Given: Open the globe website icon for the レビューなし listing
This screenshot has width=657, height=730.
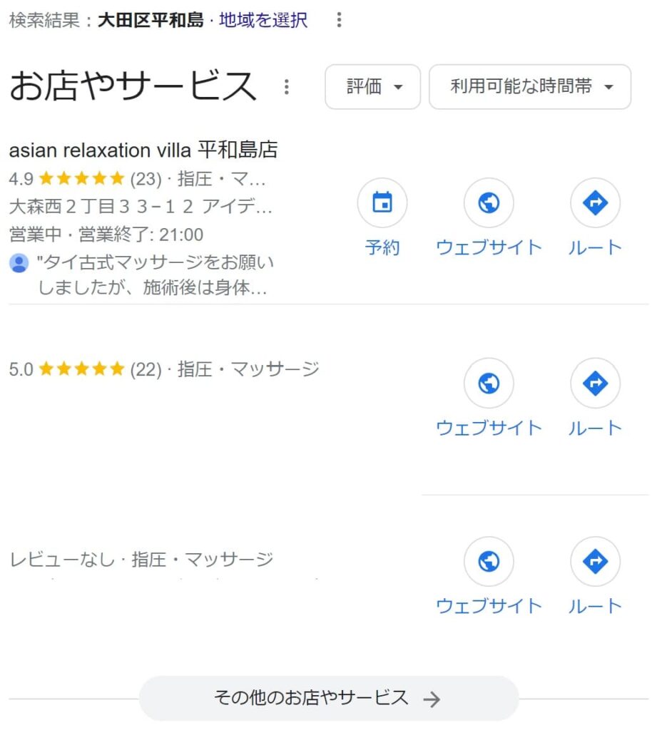Looking at the screenshot, I should coord(489,562).
